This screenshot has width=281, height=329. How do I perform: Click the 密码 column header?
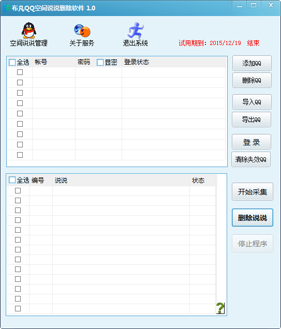point(84,62)
